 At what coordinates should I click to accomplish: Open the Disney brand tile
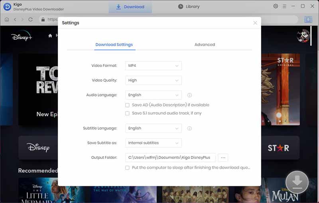coord(38,148)
